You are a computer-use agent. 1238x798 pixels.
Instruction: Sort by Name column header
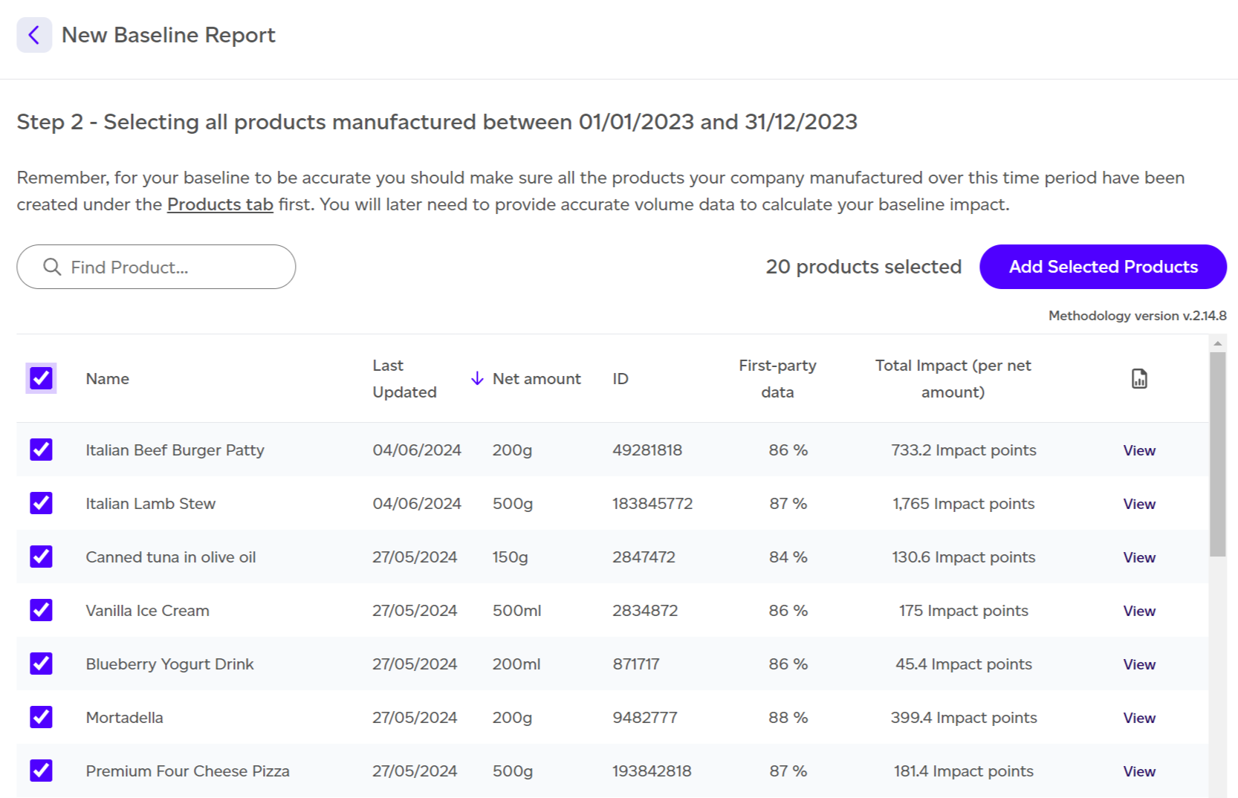pos(108,379)
